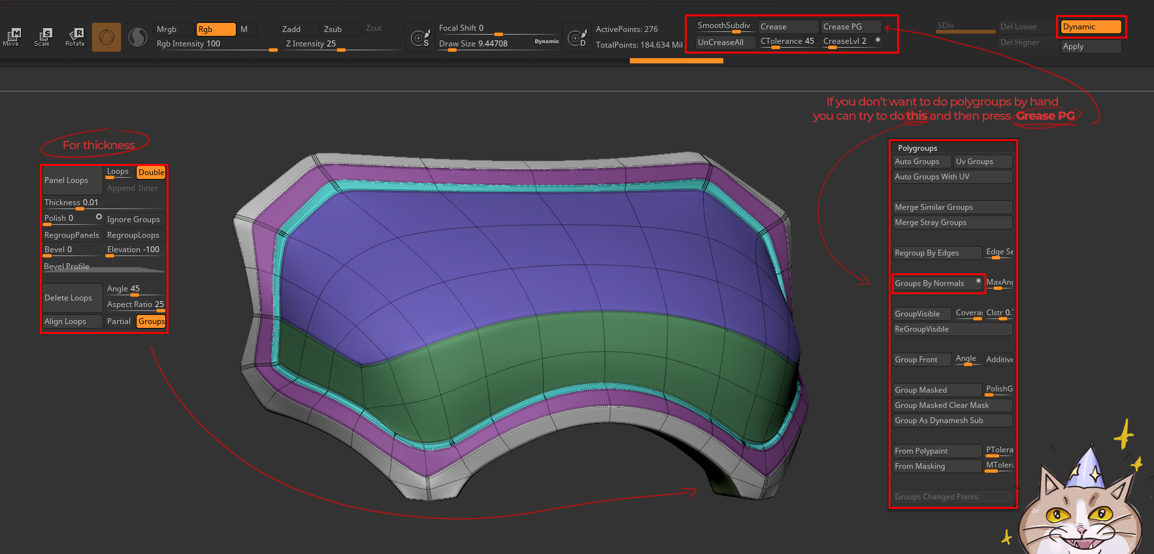
Task: Click the small circle icon next to Polish
Action: tap(99, 217)
